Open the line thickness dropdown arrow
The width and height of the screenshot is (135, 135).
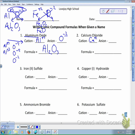coord(29,127)
